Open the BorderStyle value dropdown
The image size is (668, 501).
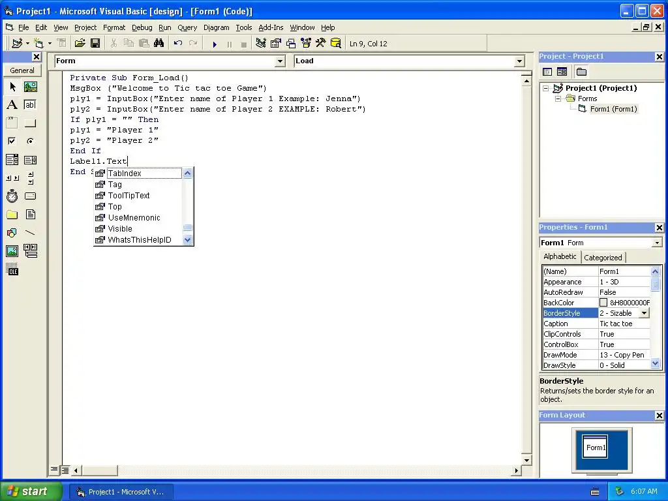click(644, 313)
